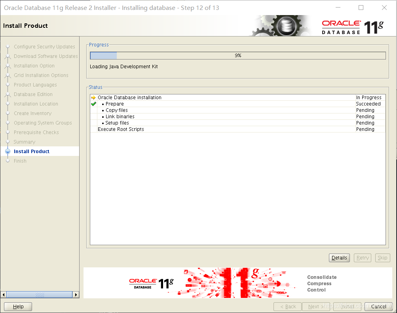This screenshot has height=313, width=397.
Task: Select Install Product step in sidebar
Action: pyautogui.click(x=32, y=151)
